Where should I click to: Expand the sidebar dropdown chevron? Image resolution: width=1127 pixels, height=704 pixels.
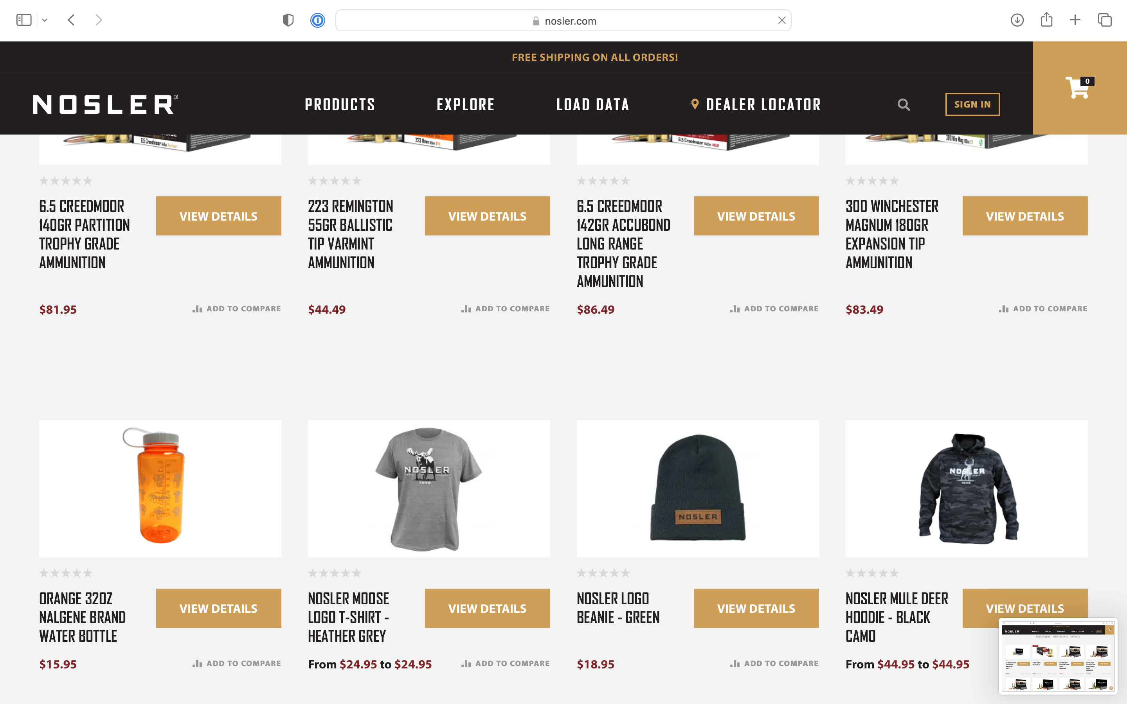pos(45,20)
